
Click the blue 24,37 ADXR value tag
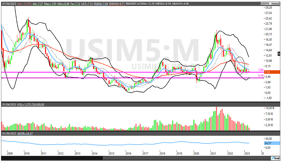(x=272, y=143)
